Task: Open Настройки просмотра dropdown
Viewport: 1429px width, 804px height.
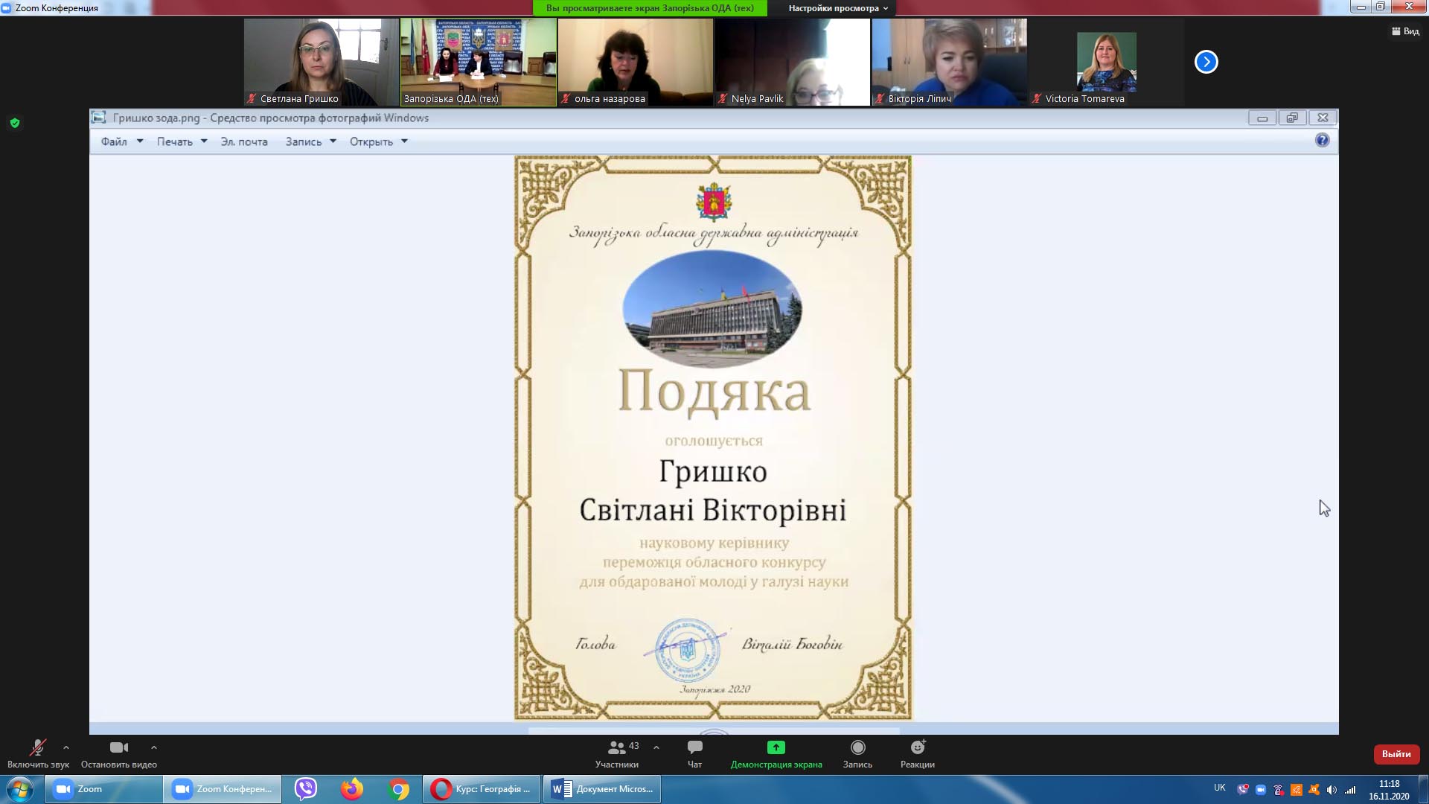Action: pyautogui.click(x=838, y=8)
